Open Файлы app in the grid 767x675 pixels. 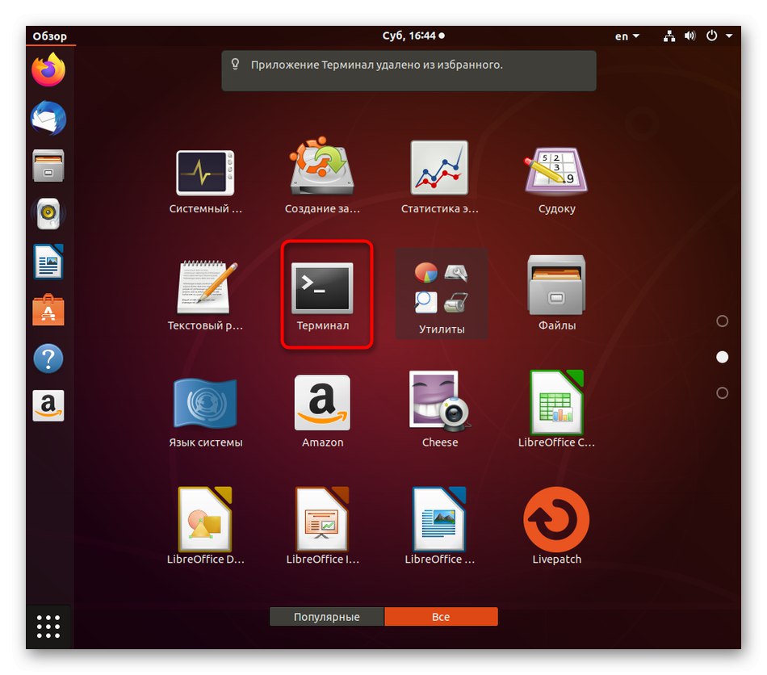pos(556,292)
